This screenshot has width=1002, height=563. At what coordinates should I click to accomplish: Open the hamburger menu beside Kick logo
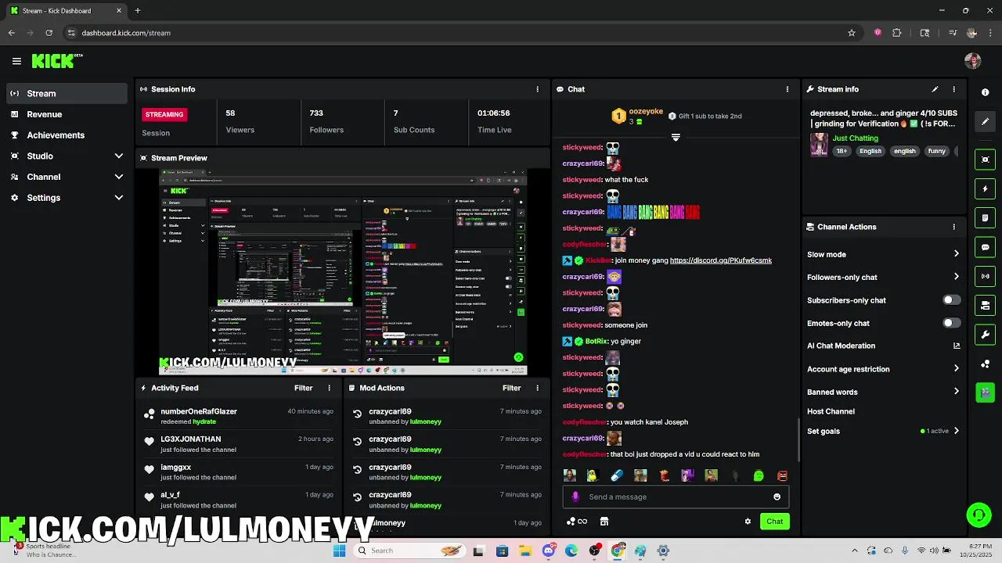[x=16, y=61]
